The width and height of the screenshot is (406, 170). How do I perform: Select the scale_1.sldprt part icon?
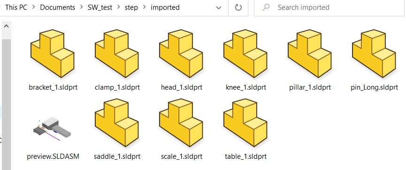point(181,123)
